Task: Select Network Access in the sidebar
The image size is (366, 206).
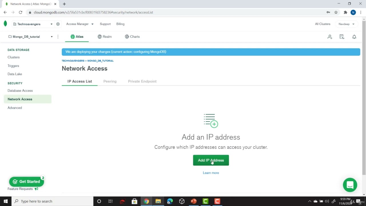Action: 27,99
